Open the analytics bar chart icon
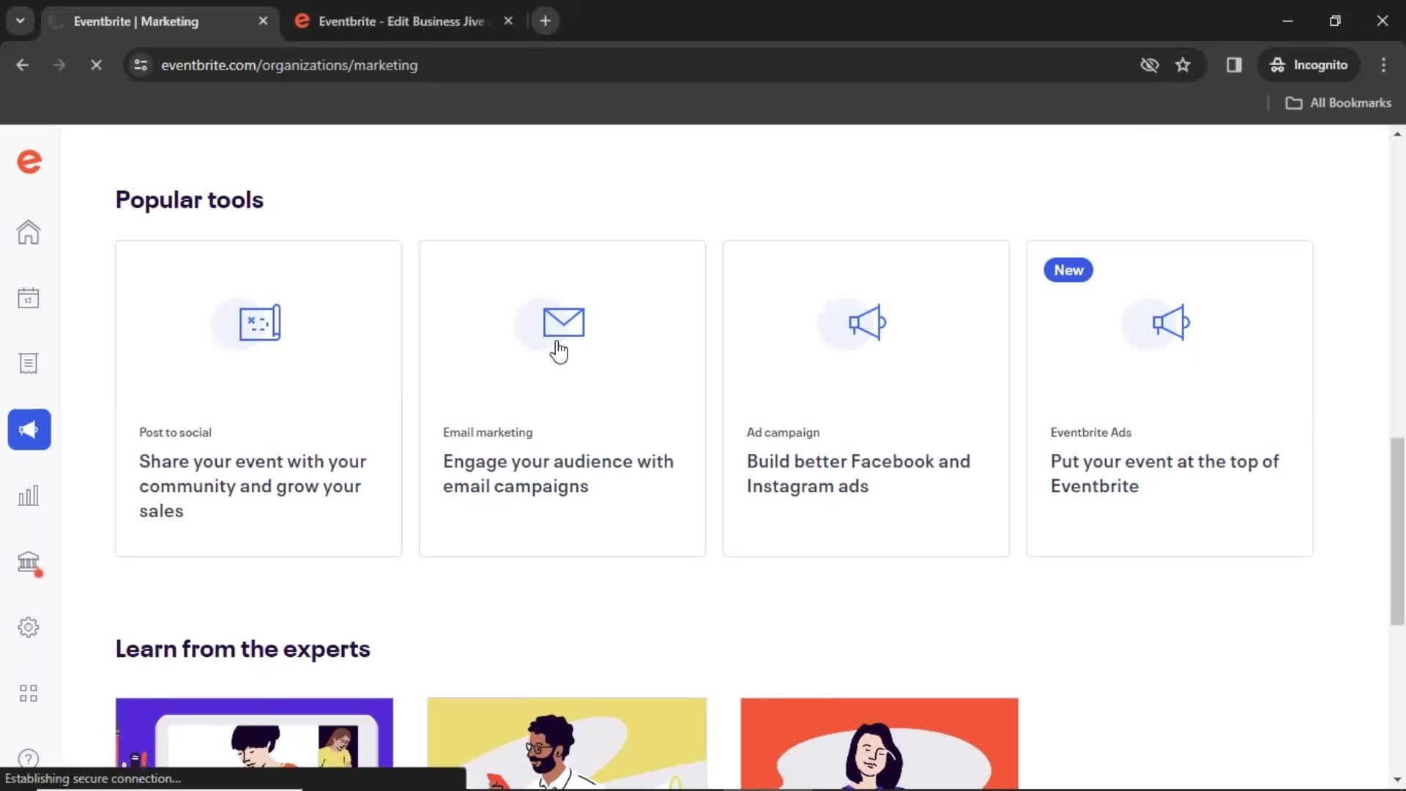Image resolution: width=1406 pixels, height=791 pixels. 28,495
